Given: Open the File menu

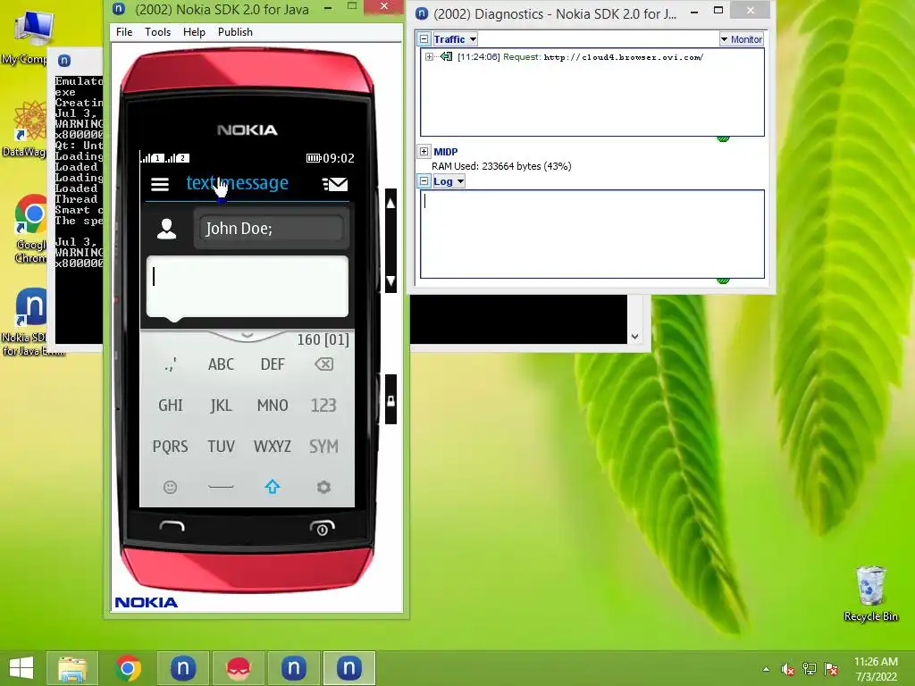Looking at the screenshot, I should coord(124,32).
